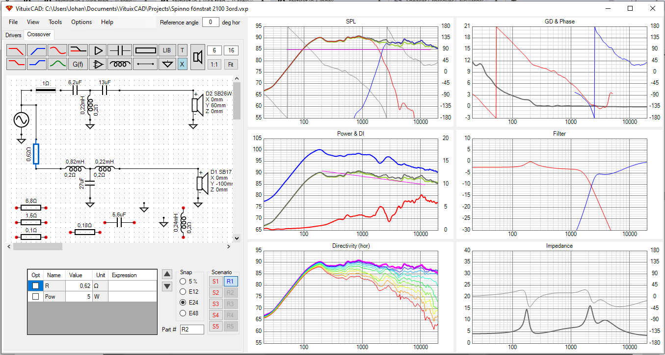Click the loudspeaker driver icon button
The image size is (665, 355).
(197, 57)
